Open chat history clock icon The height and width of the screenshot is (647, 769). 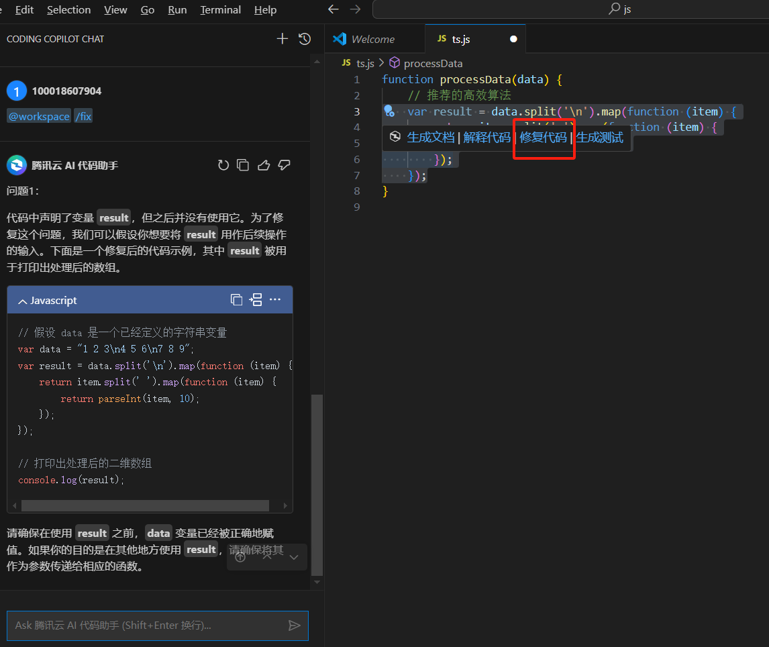tap(305, 39)
